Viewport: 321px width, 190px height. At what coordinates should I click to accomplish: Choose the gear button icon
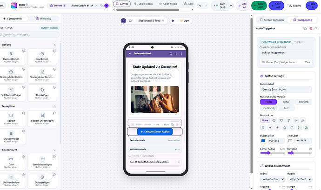tap(263, 127)
